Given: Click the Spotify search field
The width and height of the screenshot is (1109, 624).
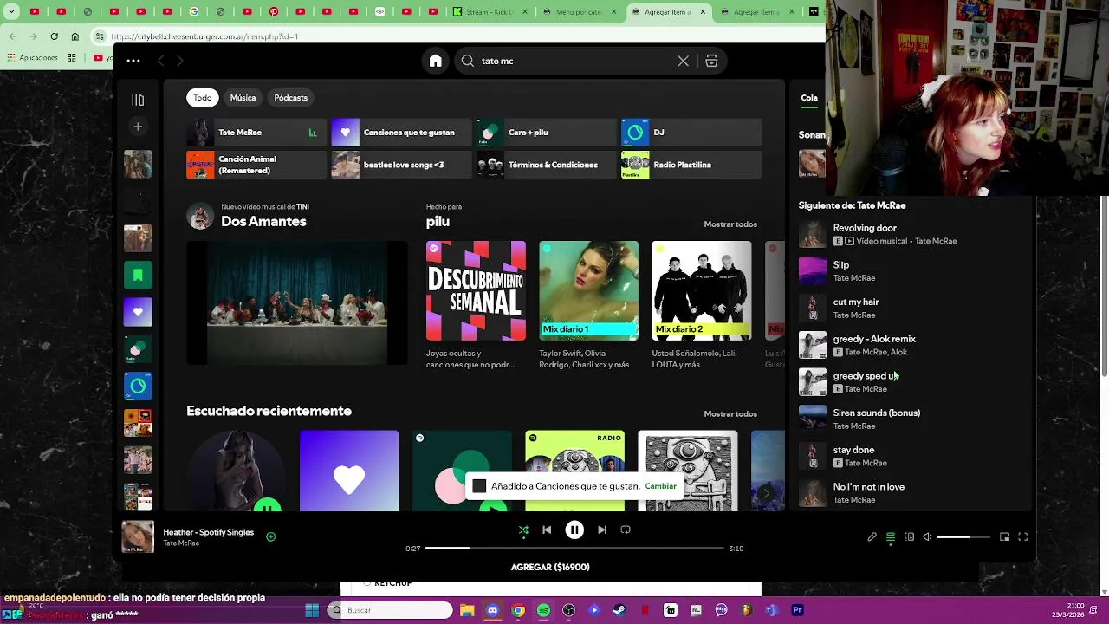Looking at the screenshot, I should pos(576,61).
